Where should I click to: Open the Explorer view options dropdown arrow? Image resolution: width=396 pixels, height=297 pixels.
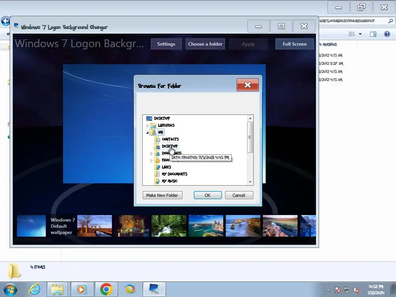click(x=360, y=34)
